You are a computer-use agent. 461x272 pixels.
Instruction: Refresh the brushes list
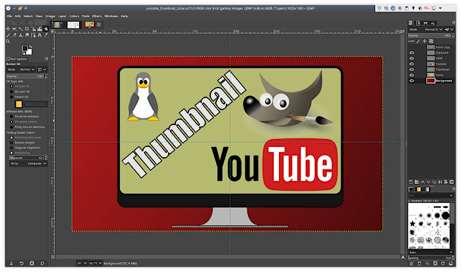(443, 263)
